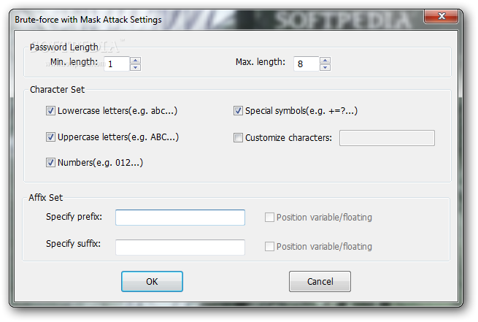Screen dimensions: 478x322
Task: Decrease the Min. length spinner value
Action: 135,67
